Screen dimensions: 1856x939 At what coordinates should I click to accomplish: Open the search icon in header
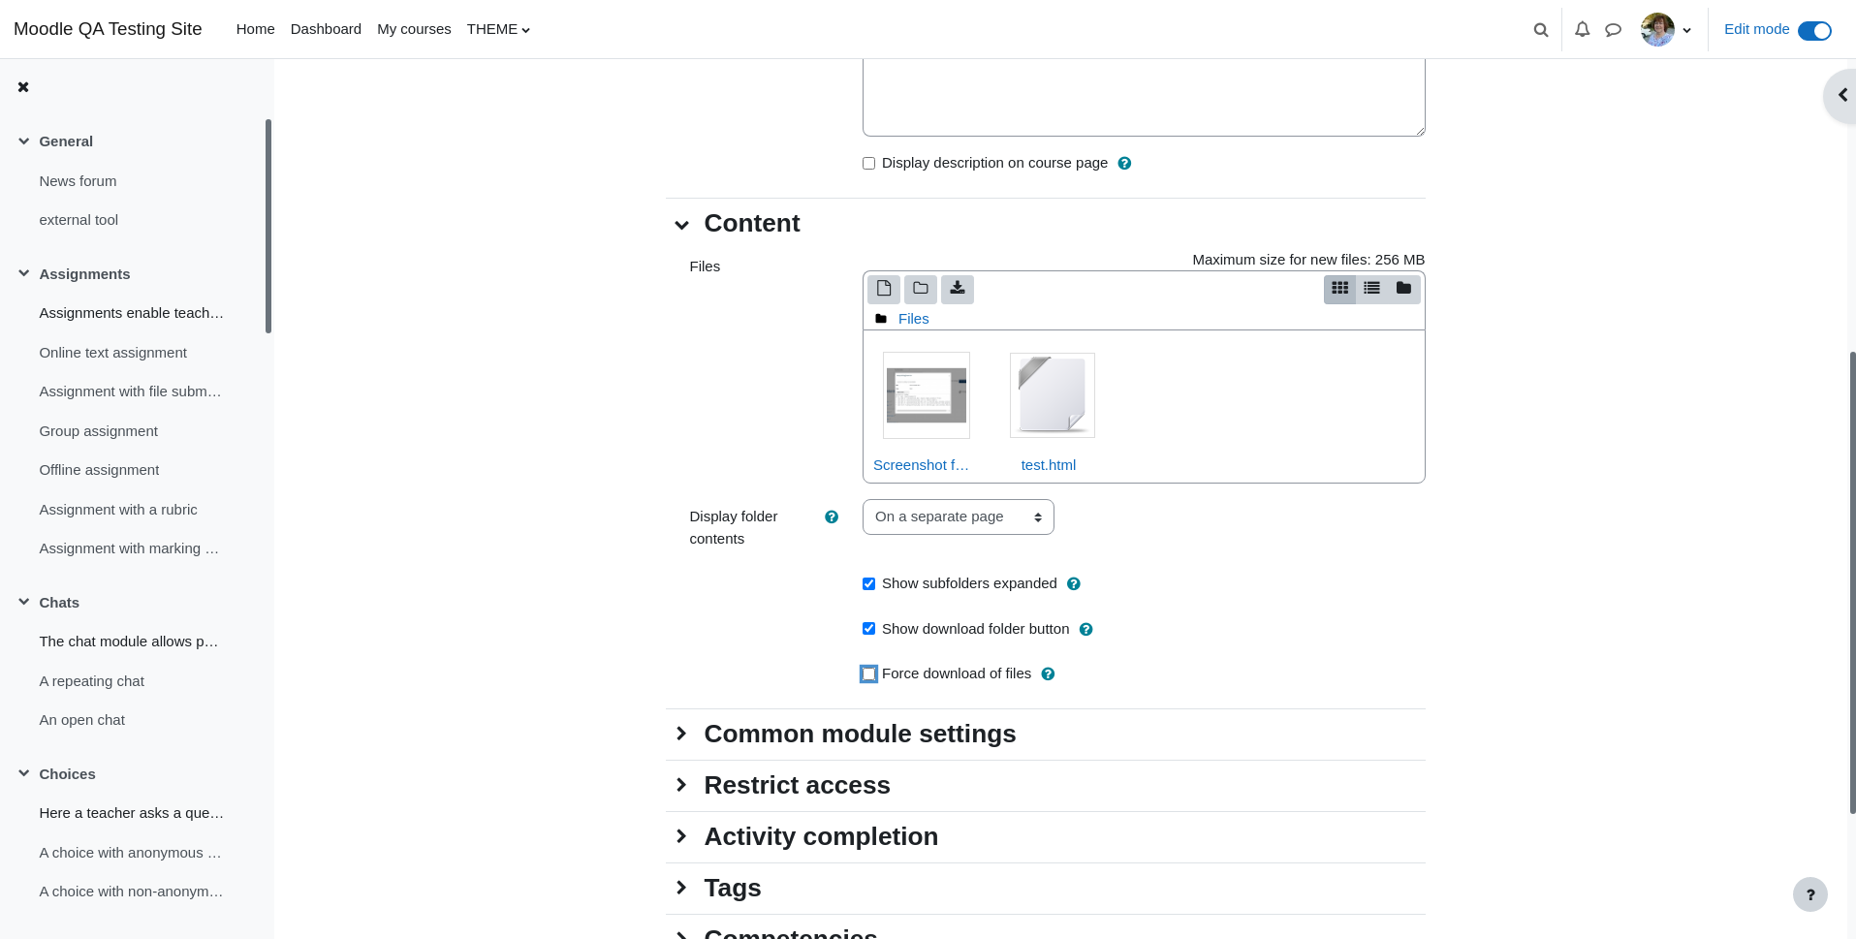tap(1540, 30)
